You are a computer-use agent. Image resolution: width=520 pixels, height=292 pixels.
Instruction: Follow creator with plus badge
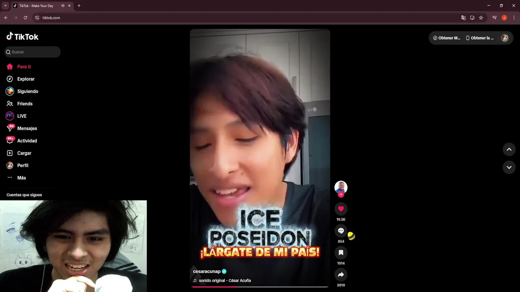(341, 195)
